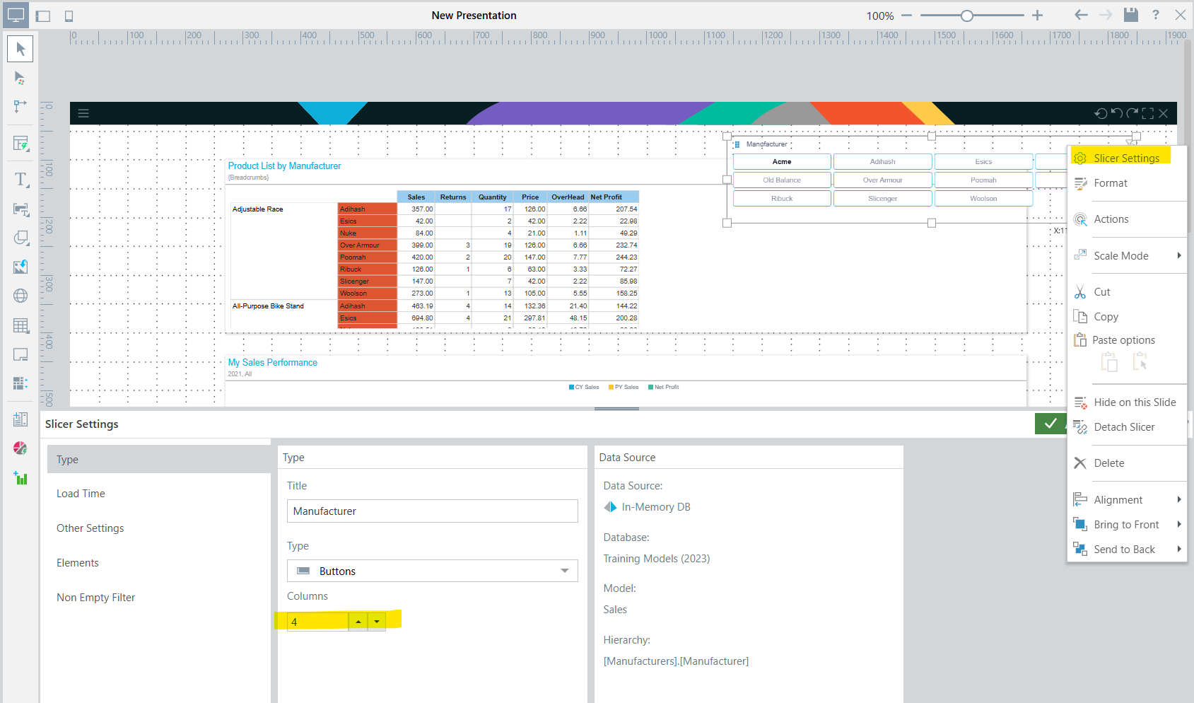Click the zoom in plus button
This screenshot has height=703, width=1194.
pyautogui.click(x=1037, y=16)
